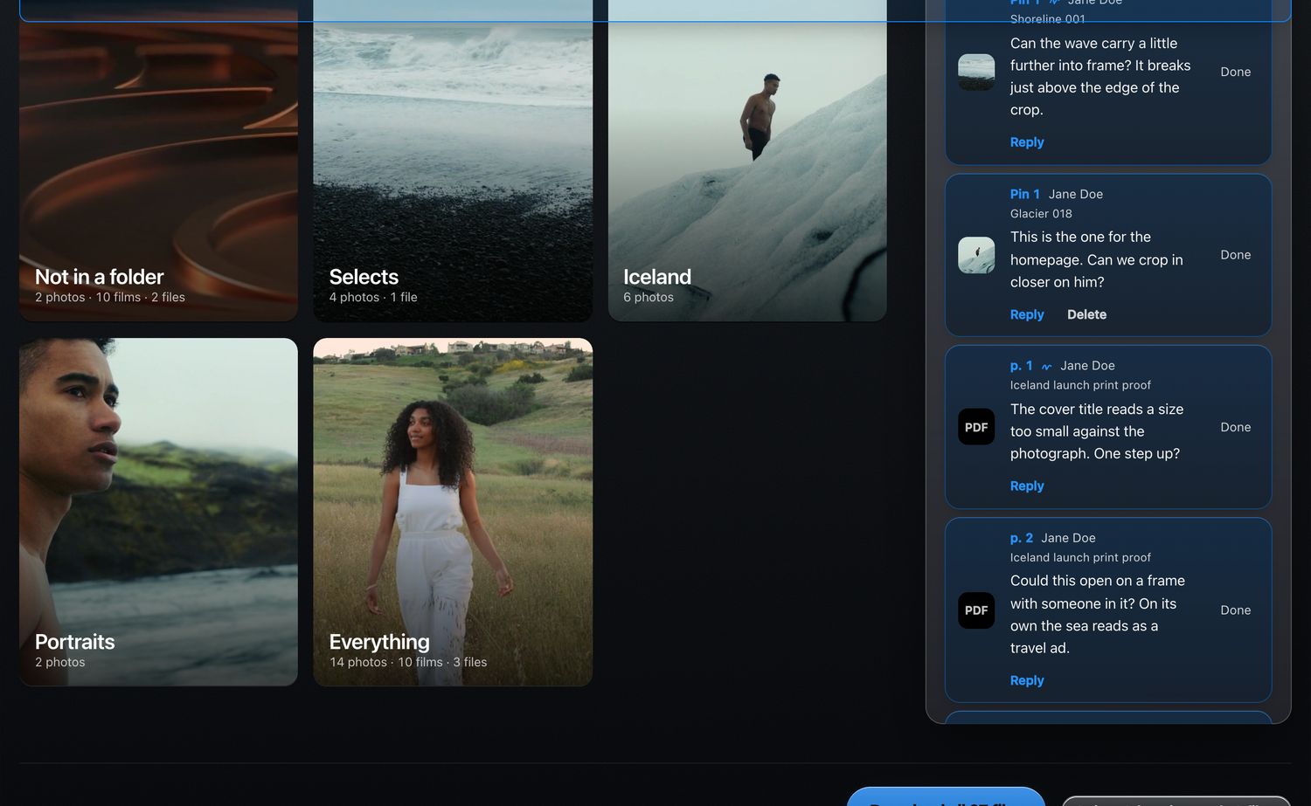Mark the Glacier 018 comment as Done

(1236, 255)
